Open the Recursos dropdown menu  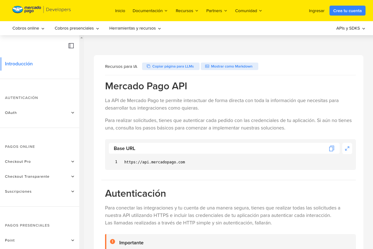coord(187,11)
